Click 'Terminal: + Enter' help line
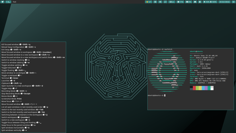The width and height of the screenshot is (236, 133). click(10, 78)
